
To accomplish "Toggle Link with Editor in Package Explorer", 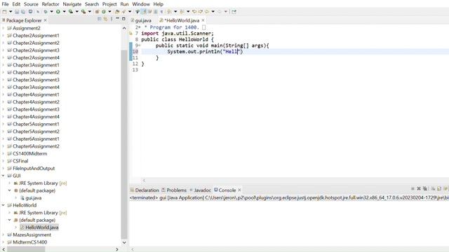I will 106,19.
